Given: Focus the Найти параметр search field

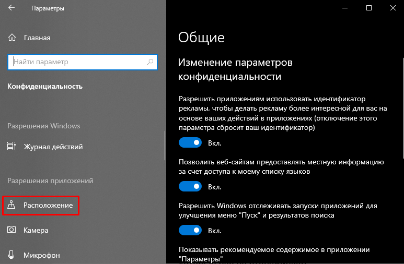Looking at the screenshot, I should pyautogui.click(x=83, y=62).
